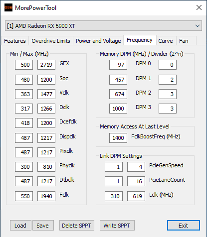207x237 pixels.
Task: Click the PcieLaneCount minimum field
Action: (x=114, y=181)
